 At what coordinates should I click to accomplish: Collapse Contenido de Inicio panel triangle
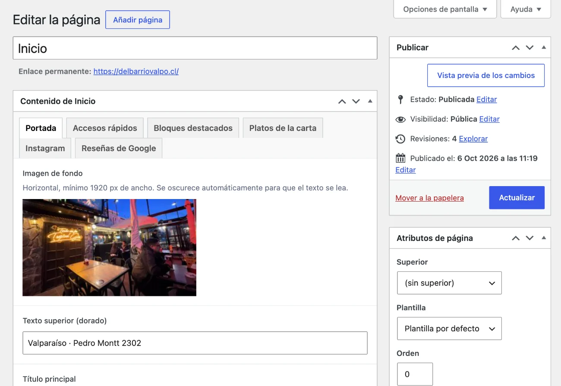(x=370, y=101)
